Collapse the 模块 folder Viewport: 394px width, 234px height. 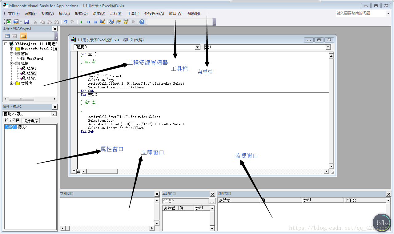pos(11,63)
